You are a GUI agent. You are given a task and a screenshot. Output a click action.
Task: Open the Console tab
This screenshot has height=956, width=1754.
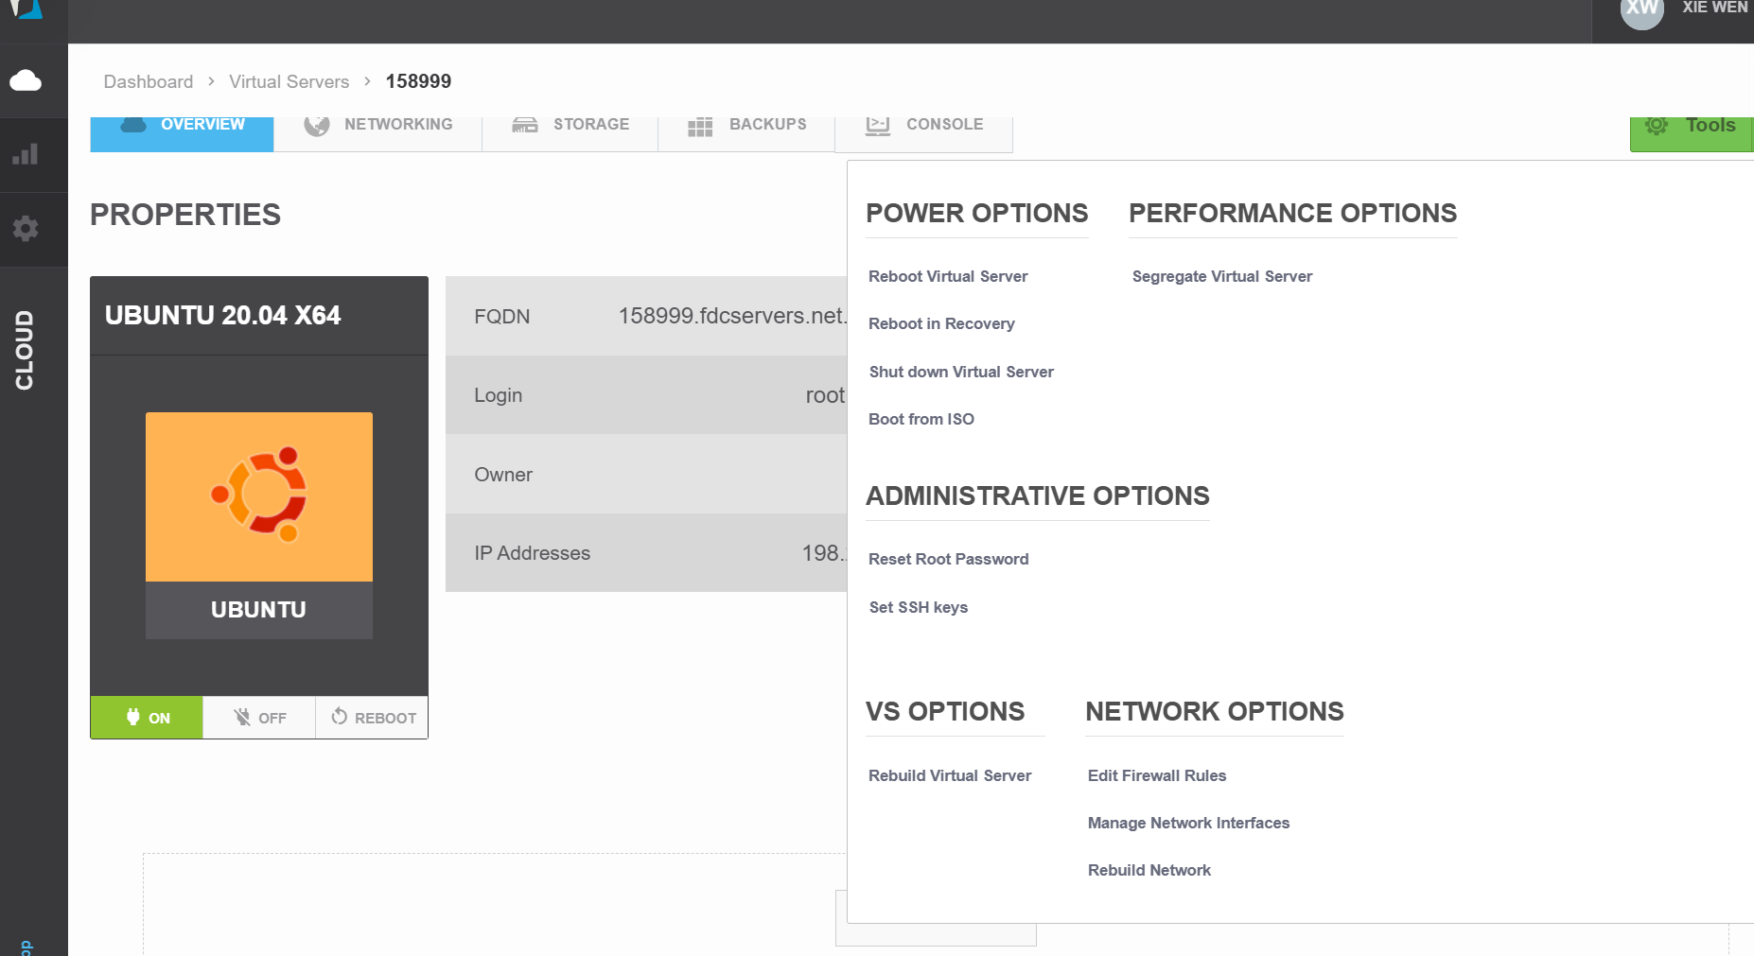point(923,126)
